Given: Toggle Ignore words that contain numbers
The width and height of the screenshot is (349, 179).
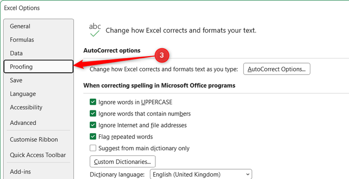Looking at the screenshot, I should click(x=93, y=114).
